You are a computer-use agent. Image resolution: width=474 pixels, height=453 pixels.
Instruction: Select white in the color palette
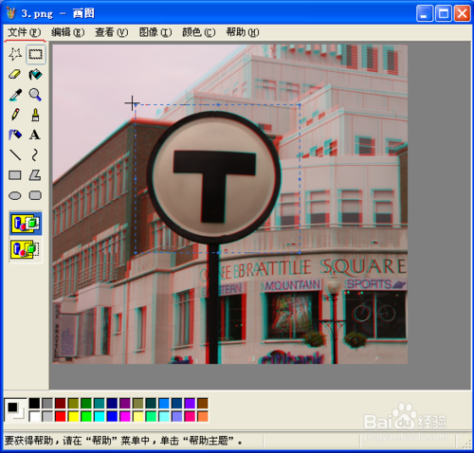[34, 416]
